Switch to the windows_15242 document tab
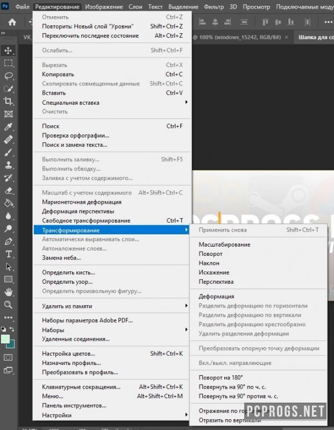Image resolution: width=334 pixels, height=430 pixels. [x=237, y=37]
